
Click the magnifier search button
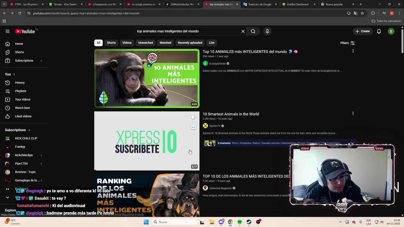(x=253, y=31)
